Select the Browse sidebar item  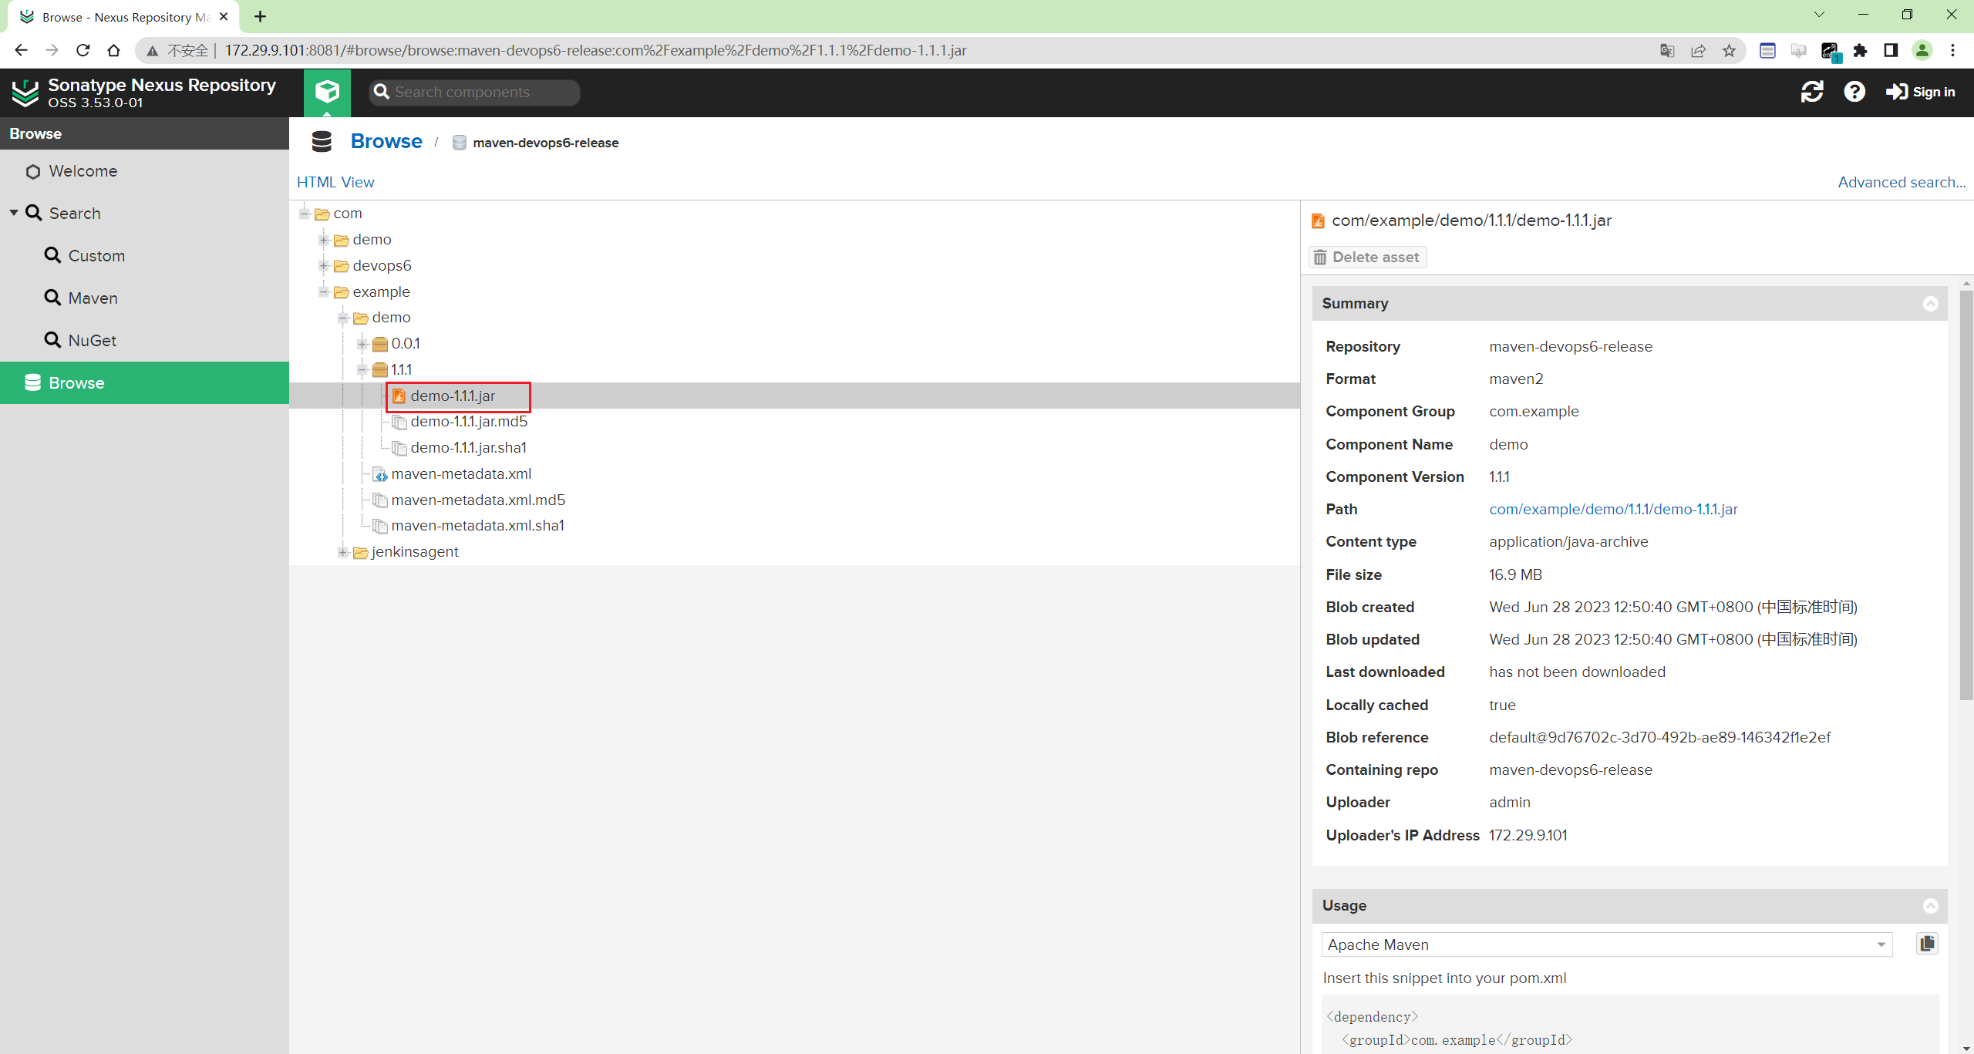[x=144, y=383]
